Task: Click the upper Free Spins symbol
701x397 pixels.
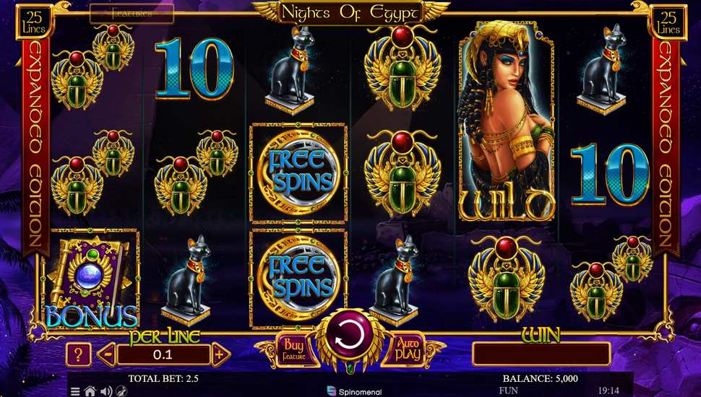Action: [298, 173]
